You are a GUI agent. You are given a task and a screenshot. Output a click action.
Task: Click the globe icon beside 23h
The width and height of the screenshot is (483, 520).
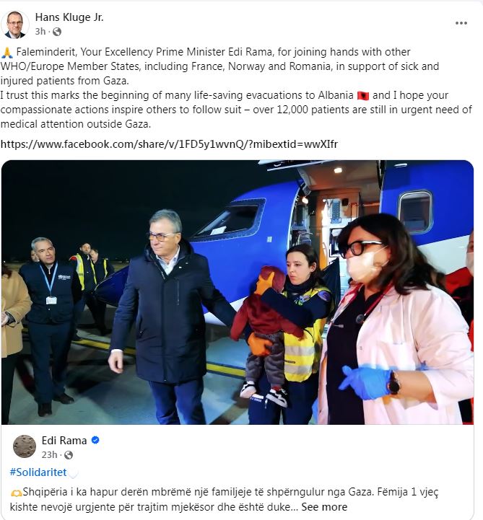(69, 455)
